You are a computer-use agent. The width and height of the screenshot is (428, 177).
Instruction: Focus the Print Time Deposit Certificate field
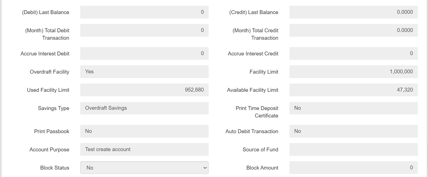click(353, 108)
